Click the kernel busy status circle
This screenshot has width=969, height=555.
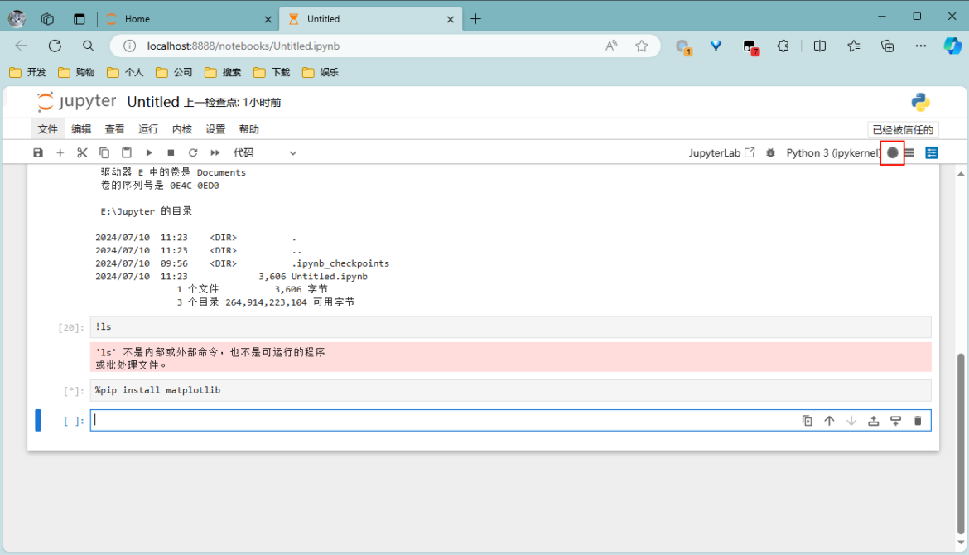point(892,152)
